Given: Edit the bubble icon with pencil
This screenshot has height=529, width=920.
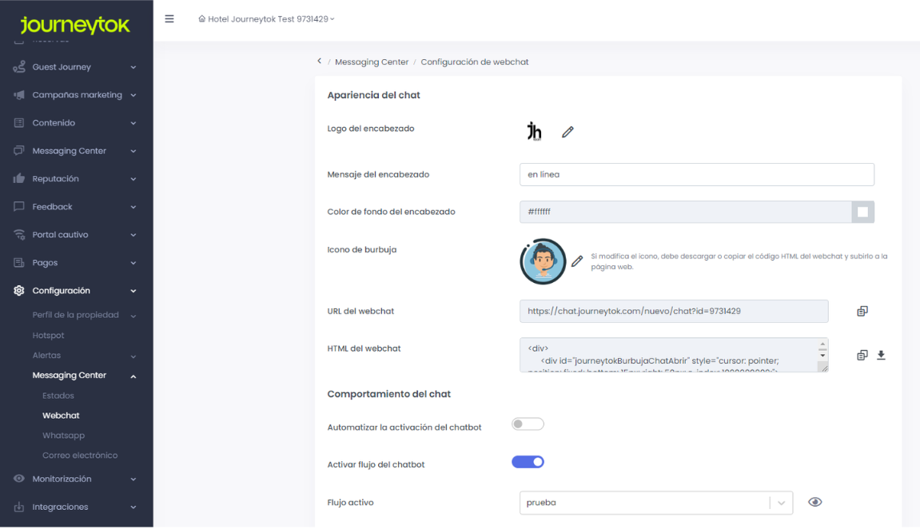Looking at the screenshot, I should (x=577, y=261).
